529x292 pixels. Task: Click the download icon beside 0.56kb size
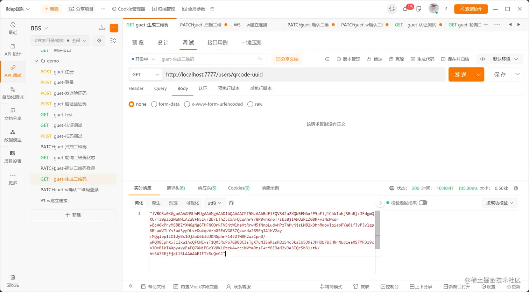(516, 188)
